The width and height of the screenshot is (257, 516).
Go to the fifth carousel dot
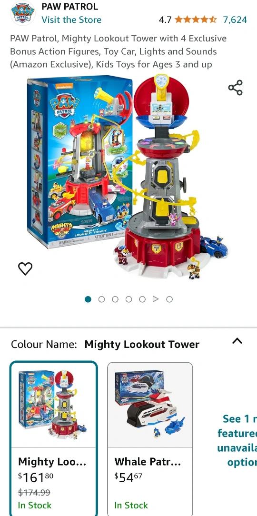(142, 299)
